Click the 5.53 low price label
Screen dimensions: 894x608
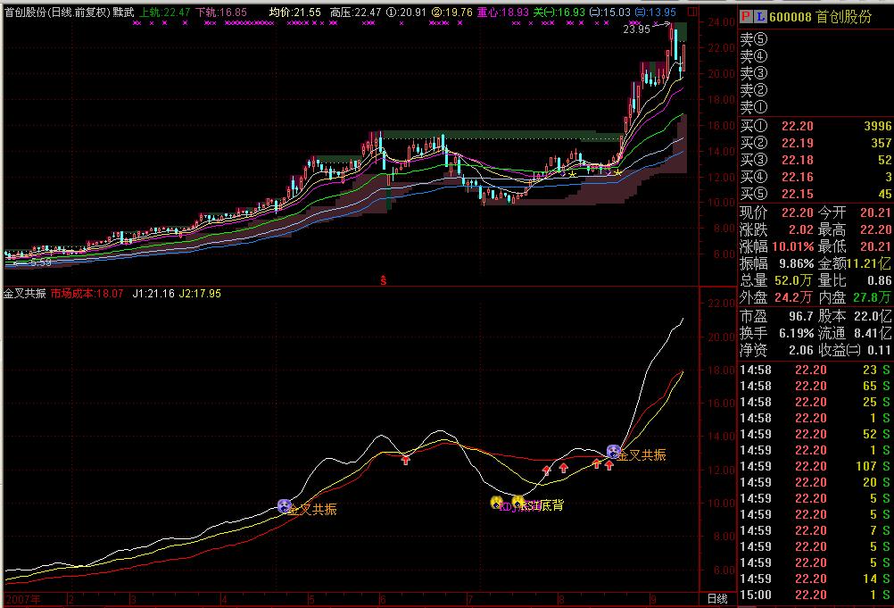(40, 263)
